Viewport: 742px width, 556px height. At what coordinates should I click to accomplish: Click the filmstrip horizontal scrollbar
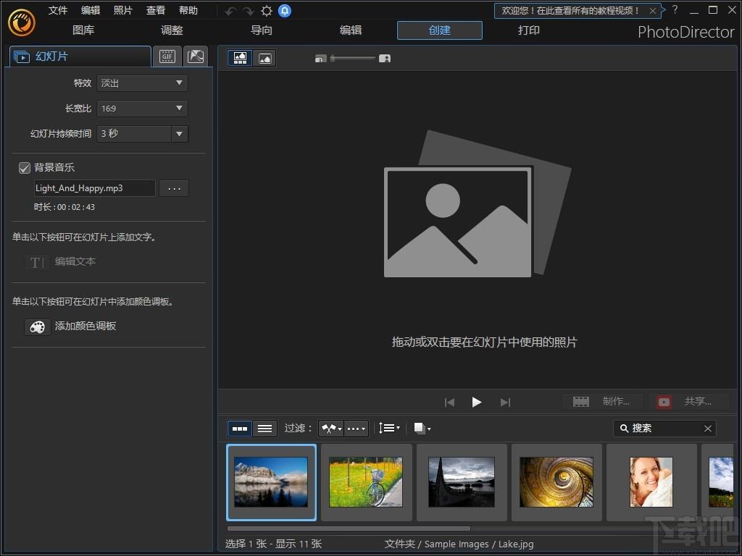tap(349, 528)
